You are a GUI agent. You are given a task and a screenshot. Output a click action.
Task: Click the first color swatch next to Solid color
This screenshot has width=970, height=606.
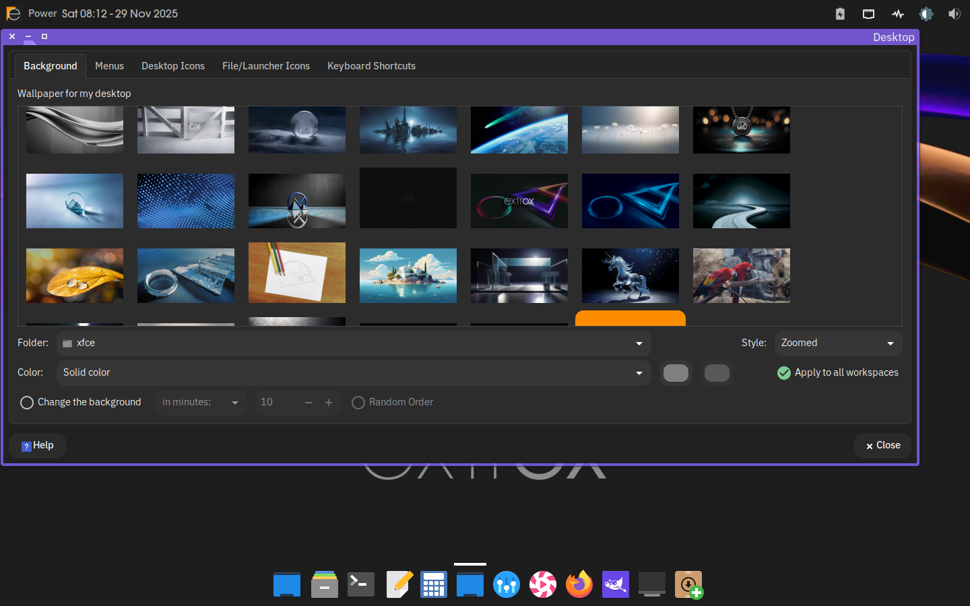point(676,373)
